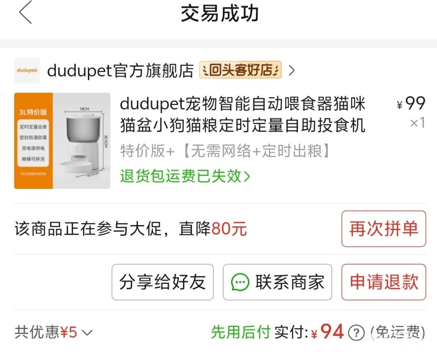
Task: Open the dudupet store logo
Action: 27,70
